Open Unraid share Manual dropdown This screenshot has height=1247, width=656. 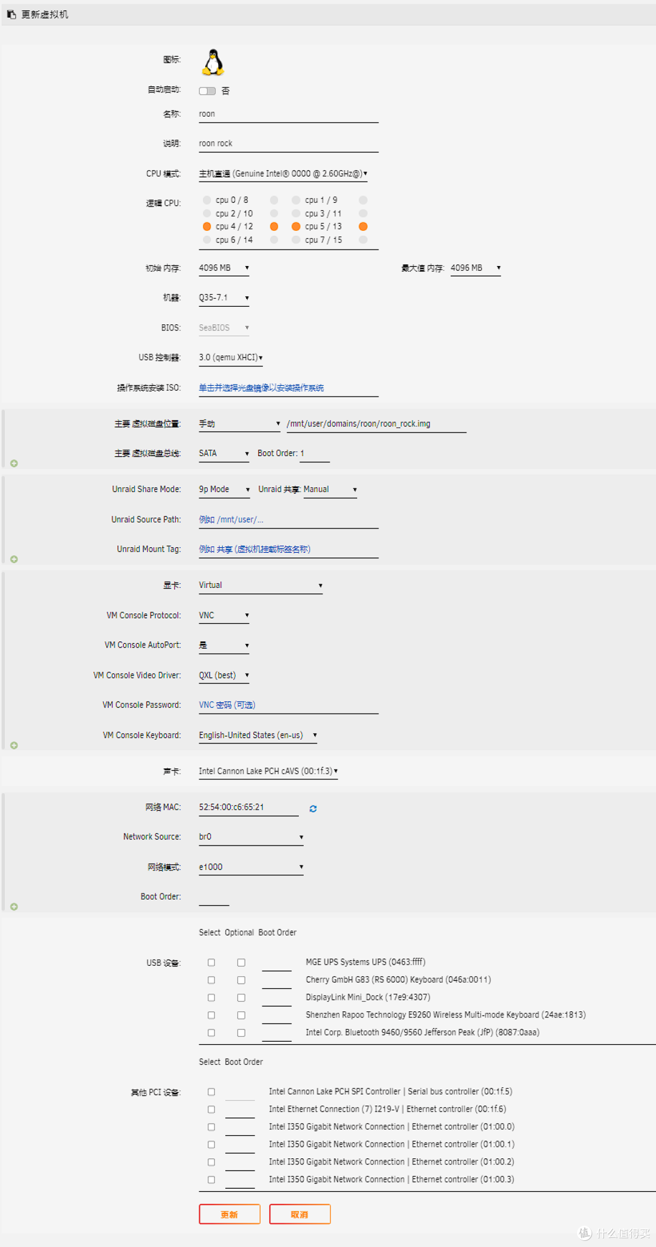(330, 490)
